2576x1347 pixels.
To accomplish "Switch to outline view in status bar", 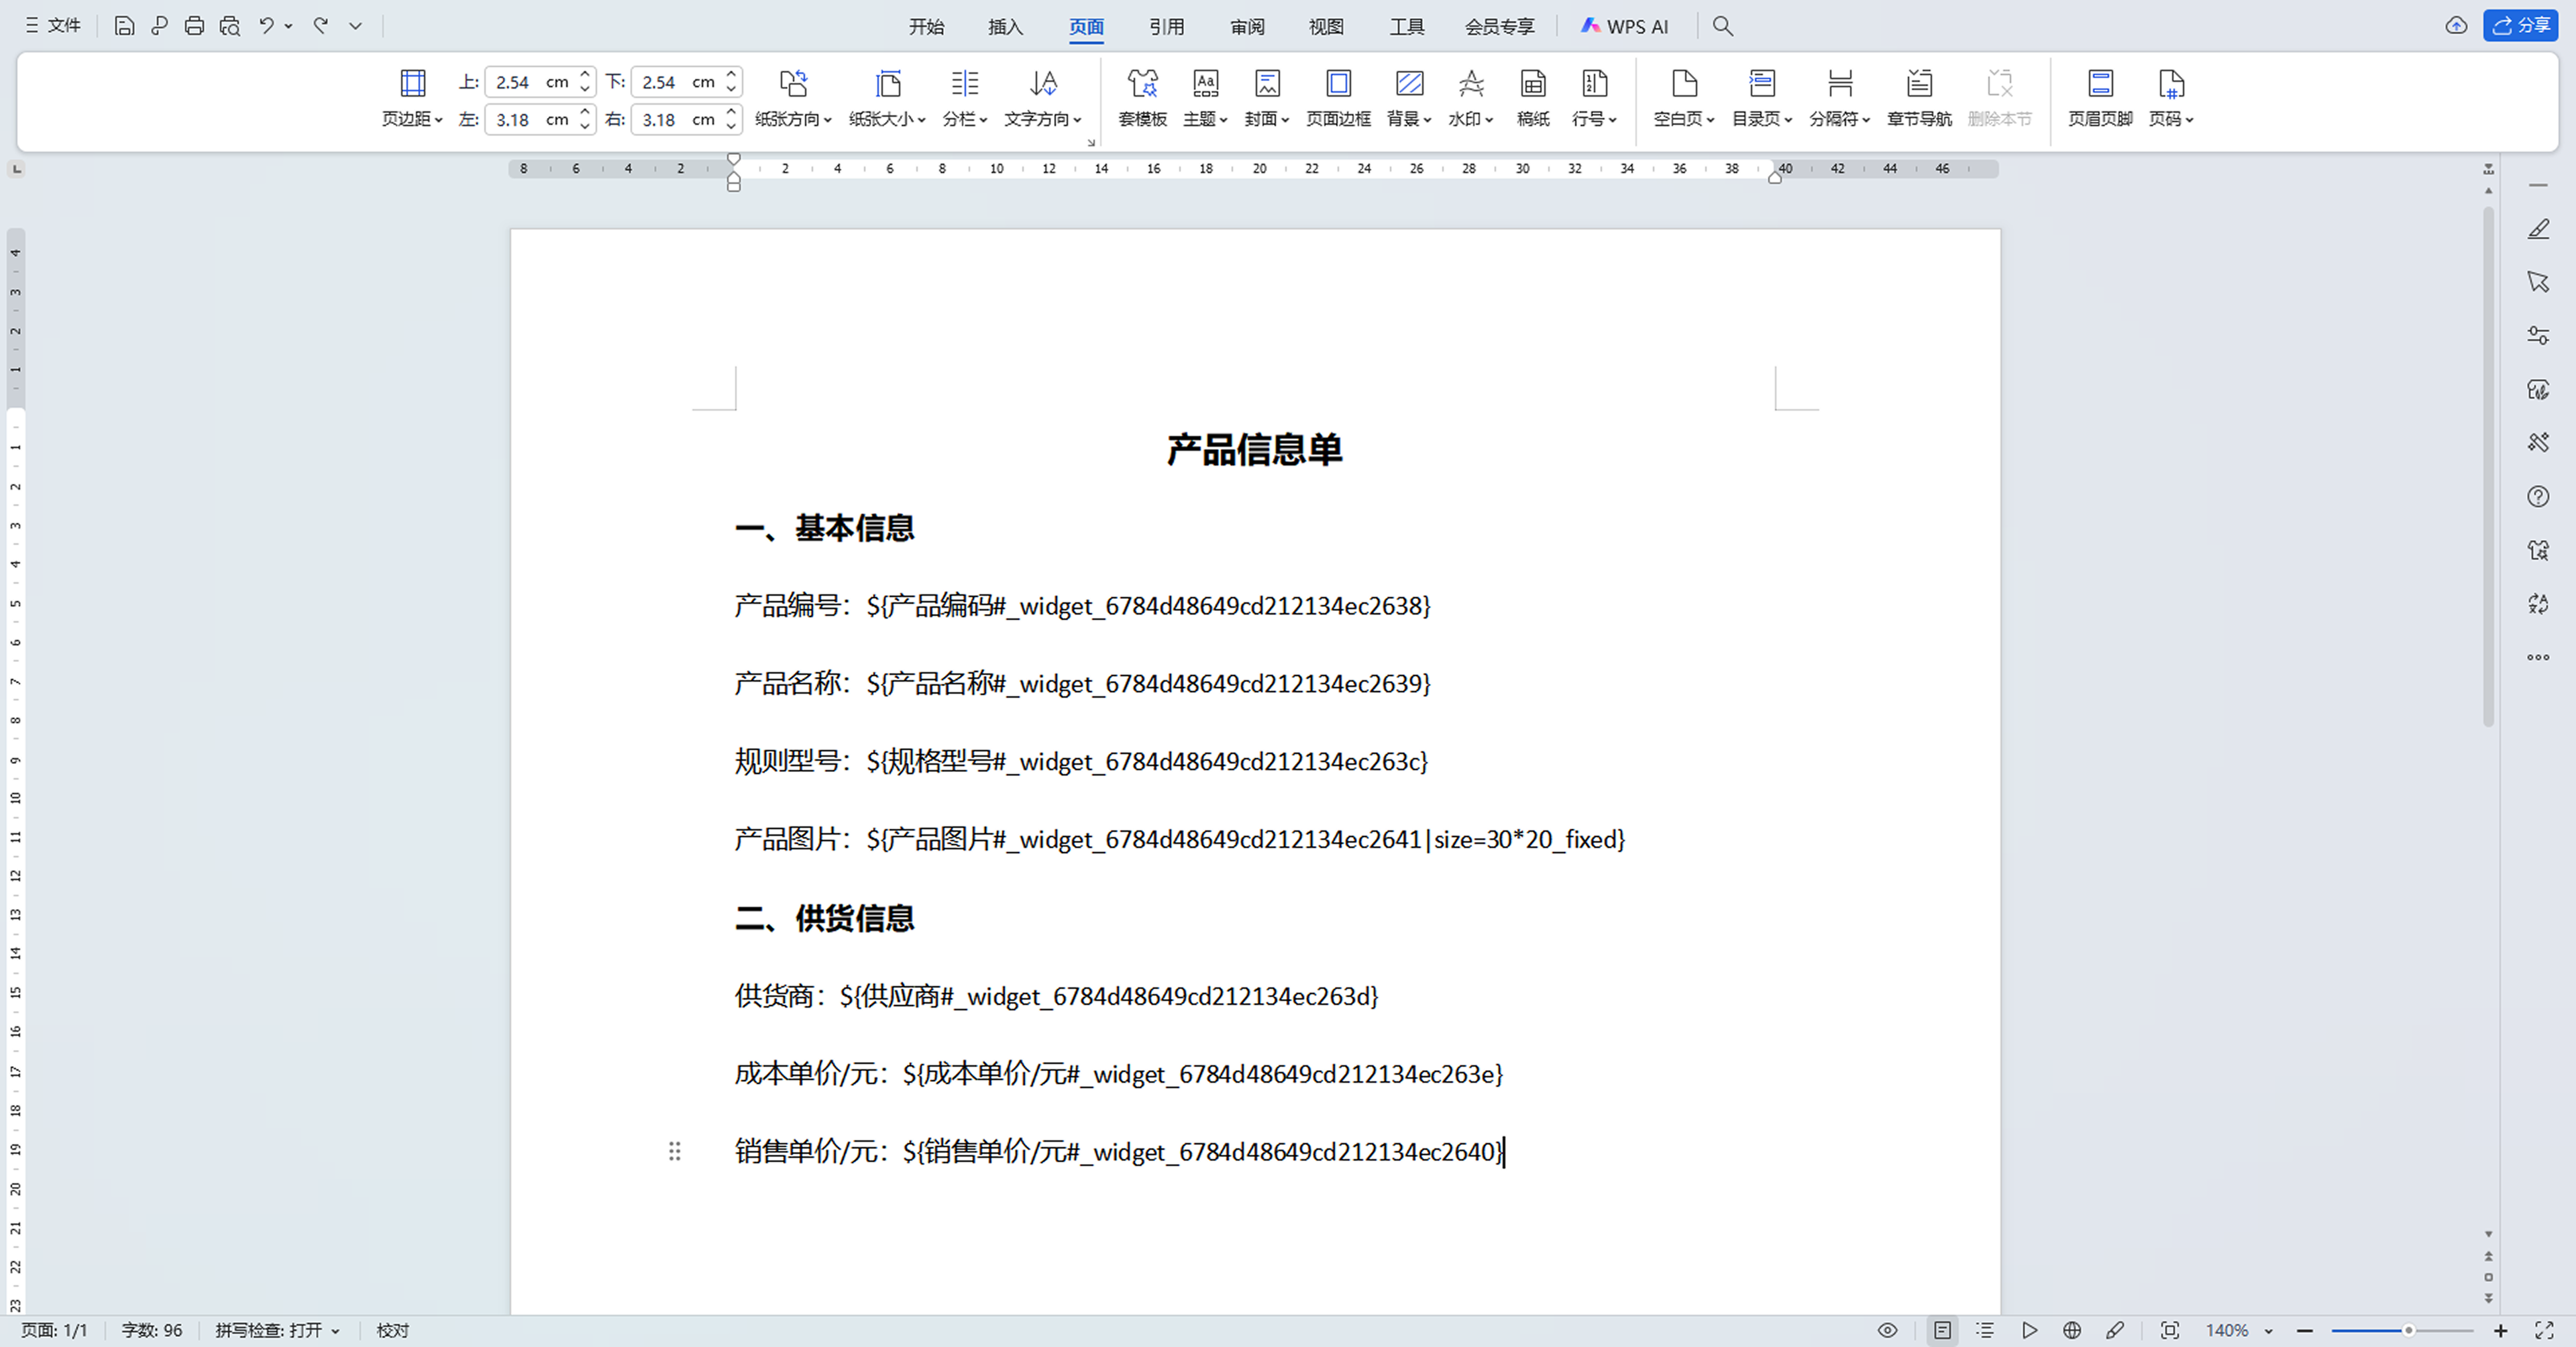I will (x=1985, y=1330).
